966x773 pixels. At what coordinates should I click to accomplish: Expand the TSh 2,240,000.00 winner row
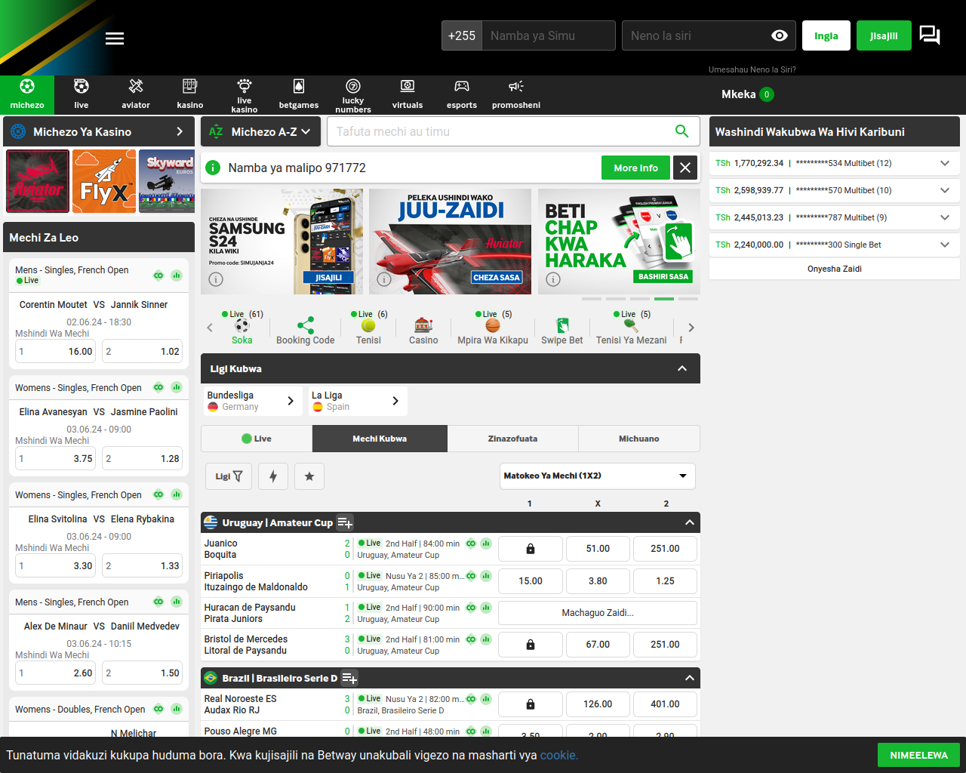point(945,245)
